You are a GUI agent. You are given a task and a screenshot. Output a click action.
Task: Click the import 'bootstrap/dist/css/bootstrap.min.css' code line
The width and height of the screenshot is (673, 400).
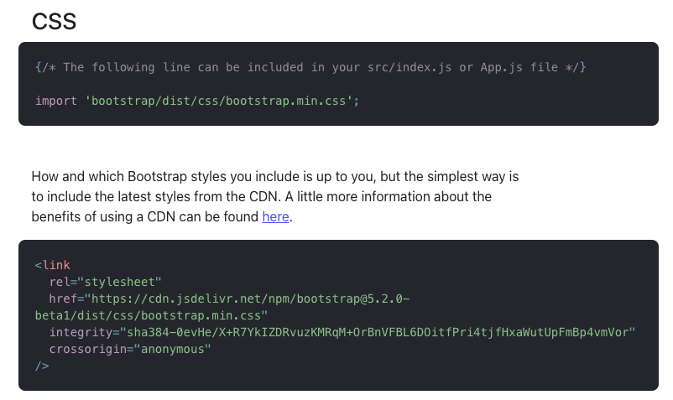tap(197, 101)
